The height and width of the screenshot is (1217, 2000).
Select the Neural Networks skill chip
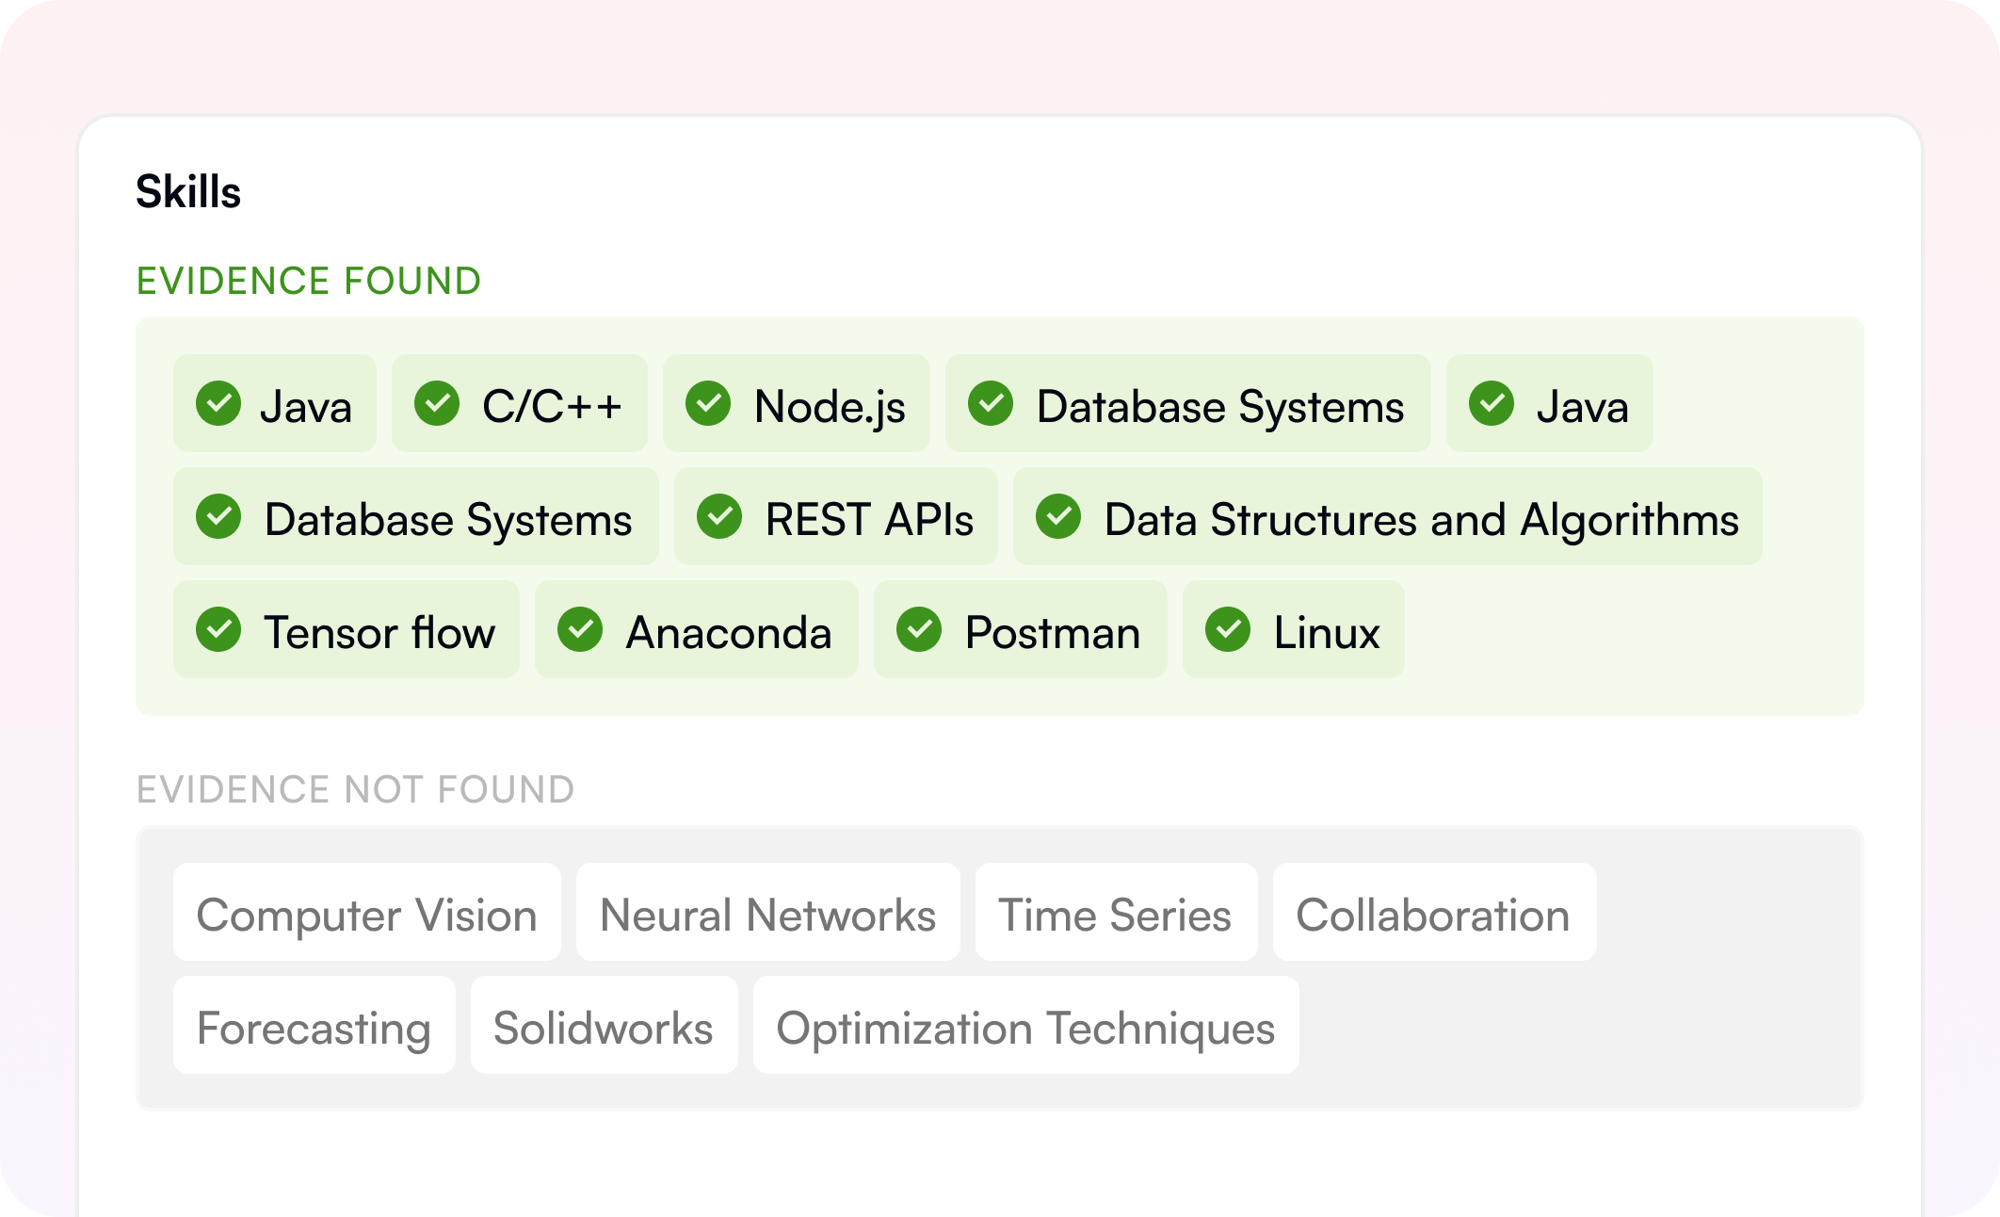[767, 913]
